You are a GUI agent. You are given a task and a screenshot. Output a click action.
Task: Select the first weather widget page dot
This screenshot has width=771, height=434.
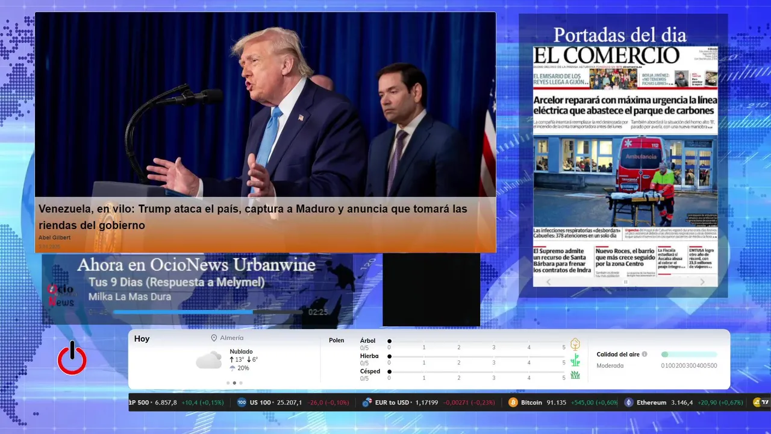(228, 383)
